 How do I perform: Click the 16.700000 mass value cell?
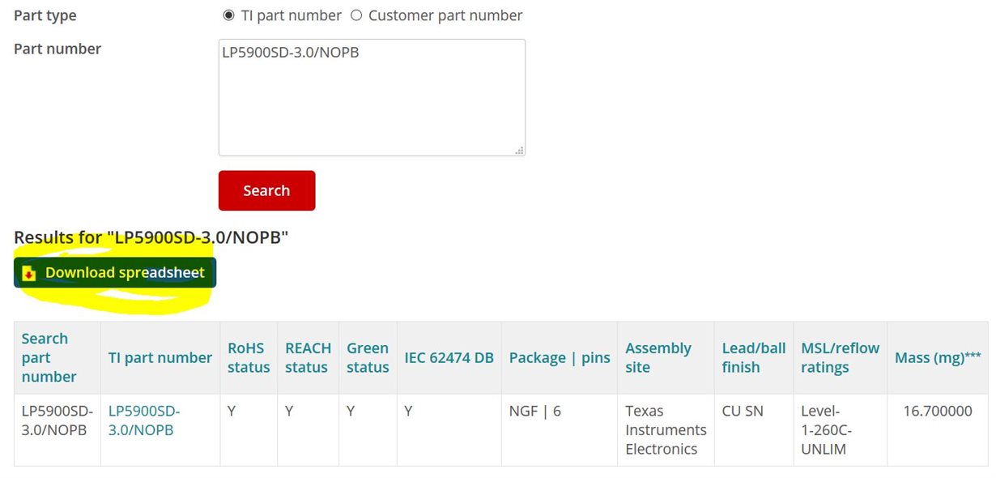(938, 411)
